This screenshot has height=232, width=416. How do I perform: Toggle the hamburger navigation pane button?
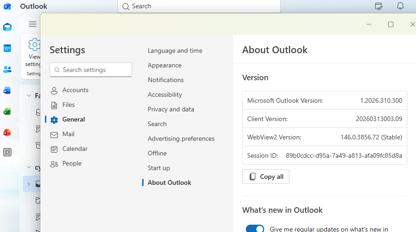click(33, 24)
